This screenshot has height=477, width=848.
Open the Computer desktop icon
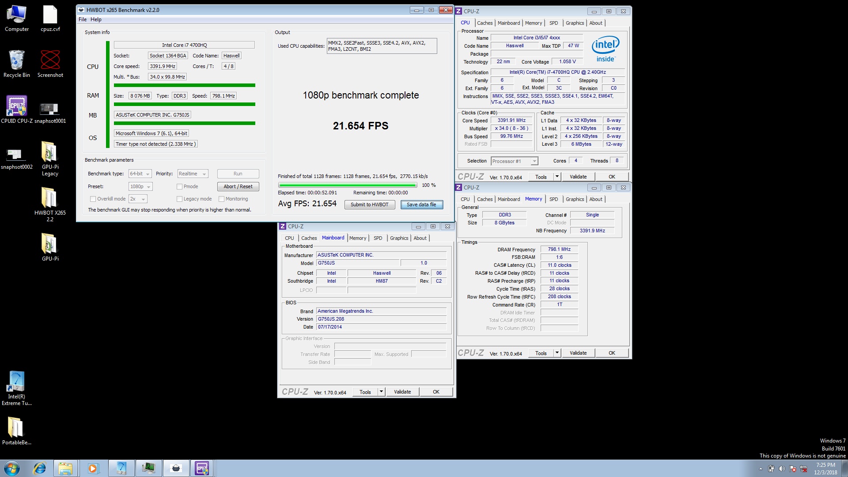pos(17,19)
